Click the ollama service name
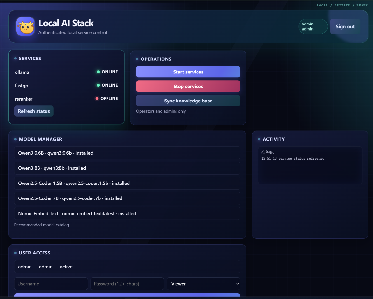Screen dimensions: 373x299 click(22, 72)
